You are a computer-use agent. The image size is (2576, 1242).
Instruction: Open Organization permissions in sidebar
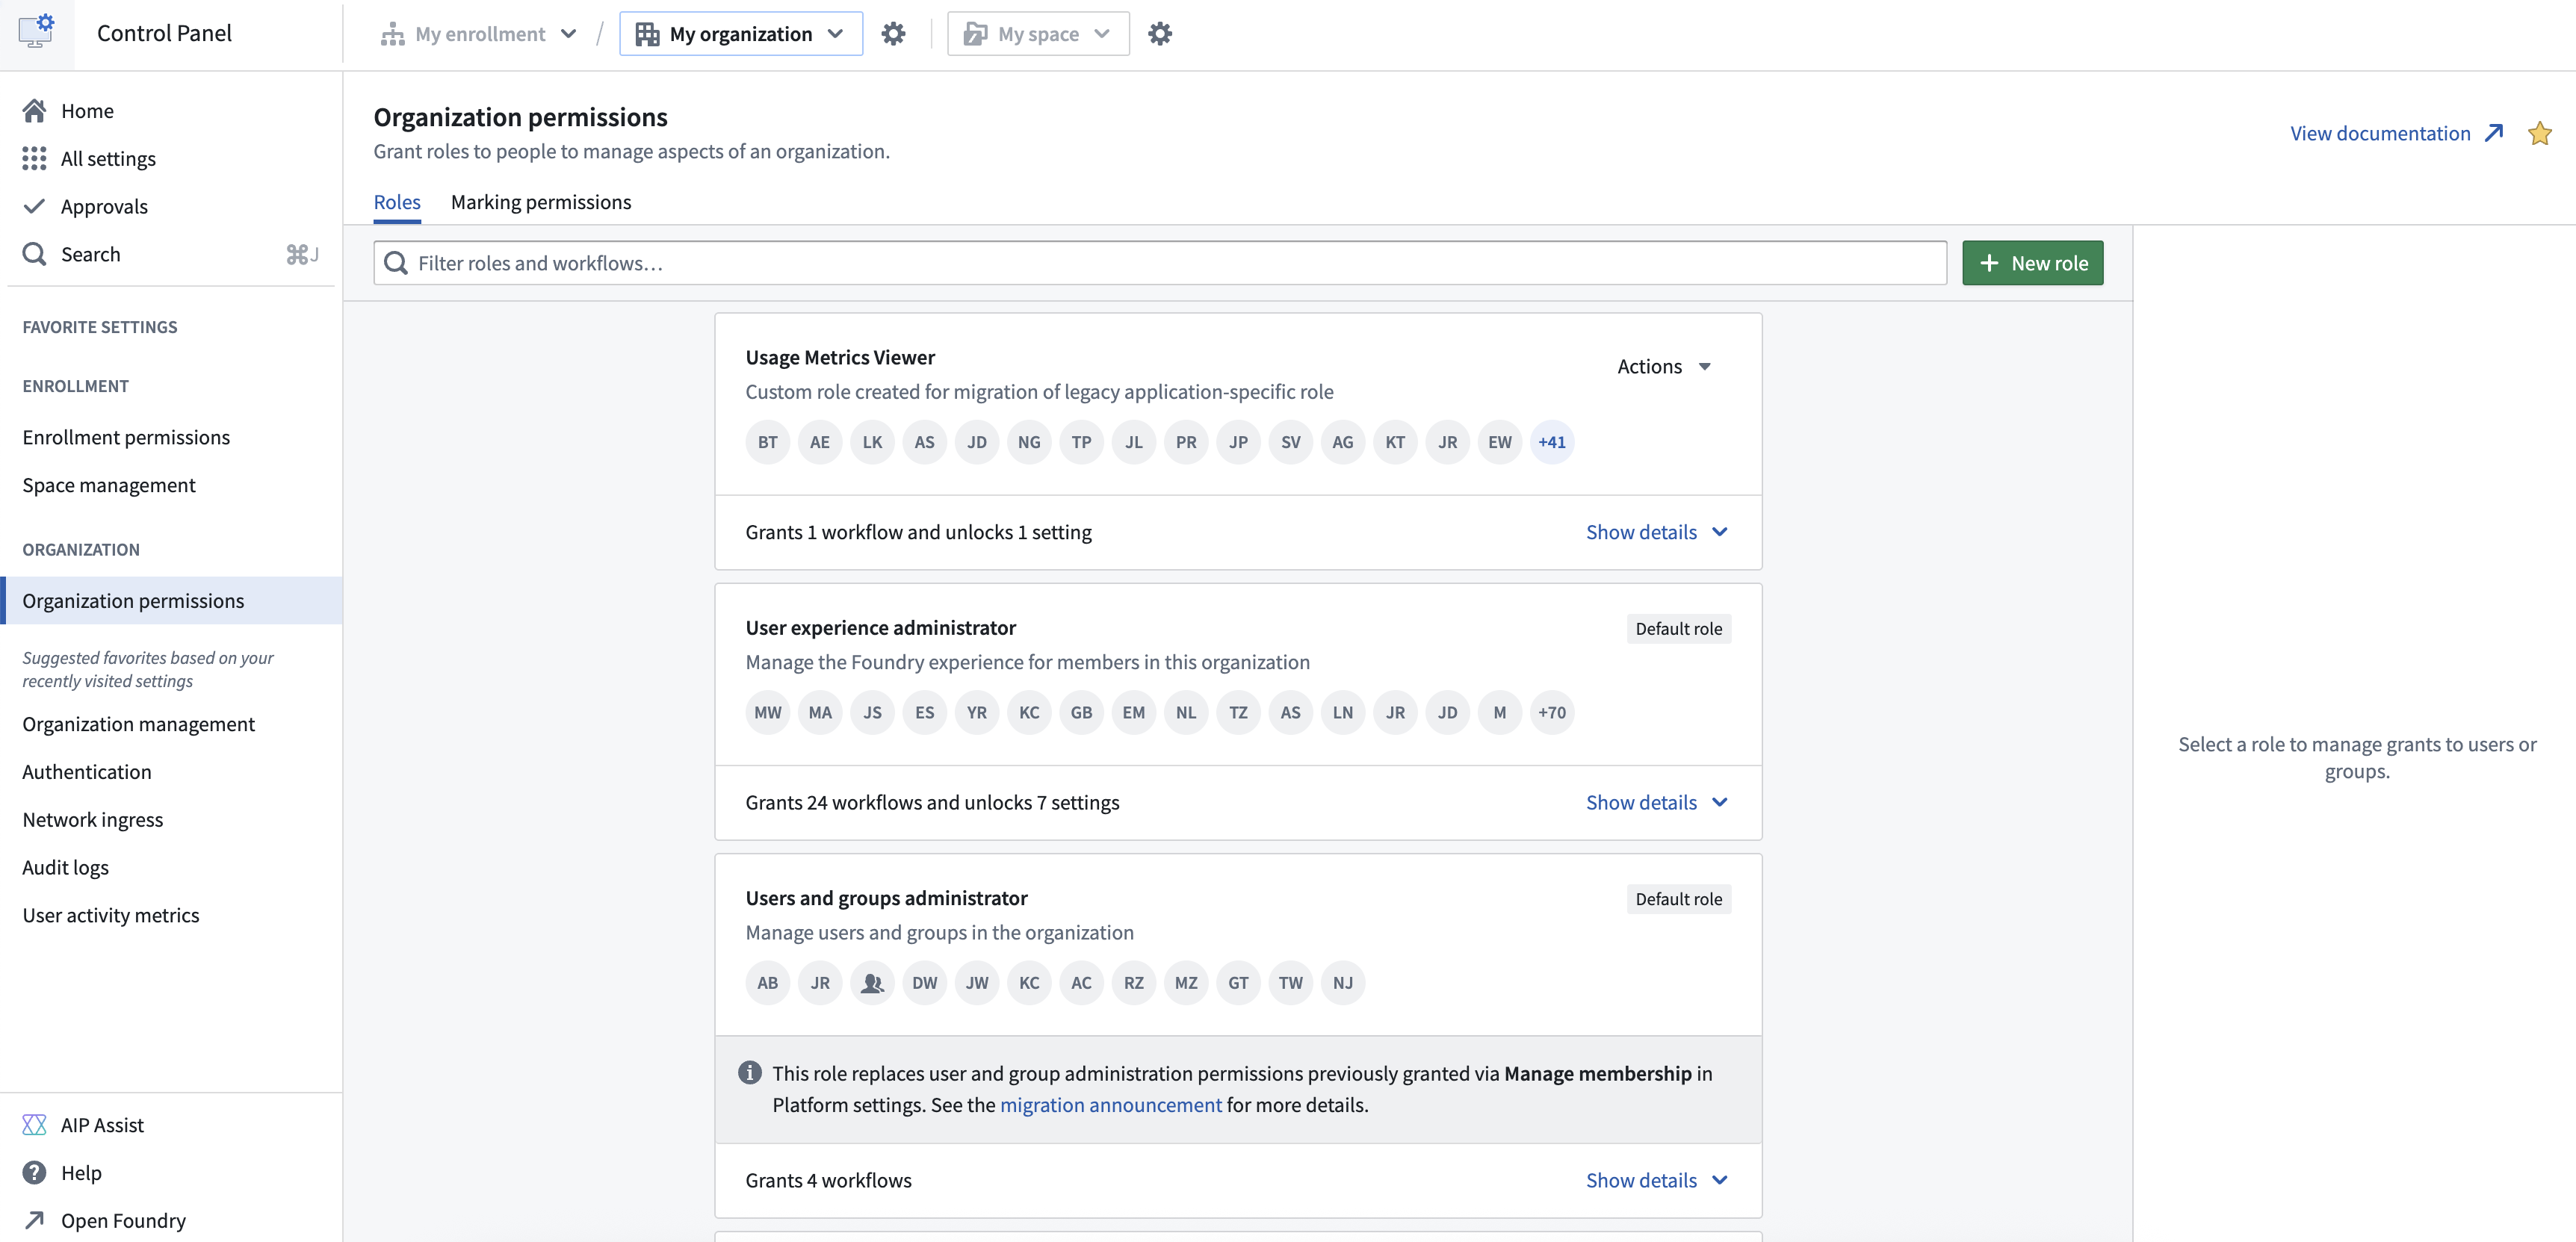(x=172, y=600)
